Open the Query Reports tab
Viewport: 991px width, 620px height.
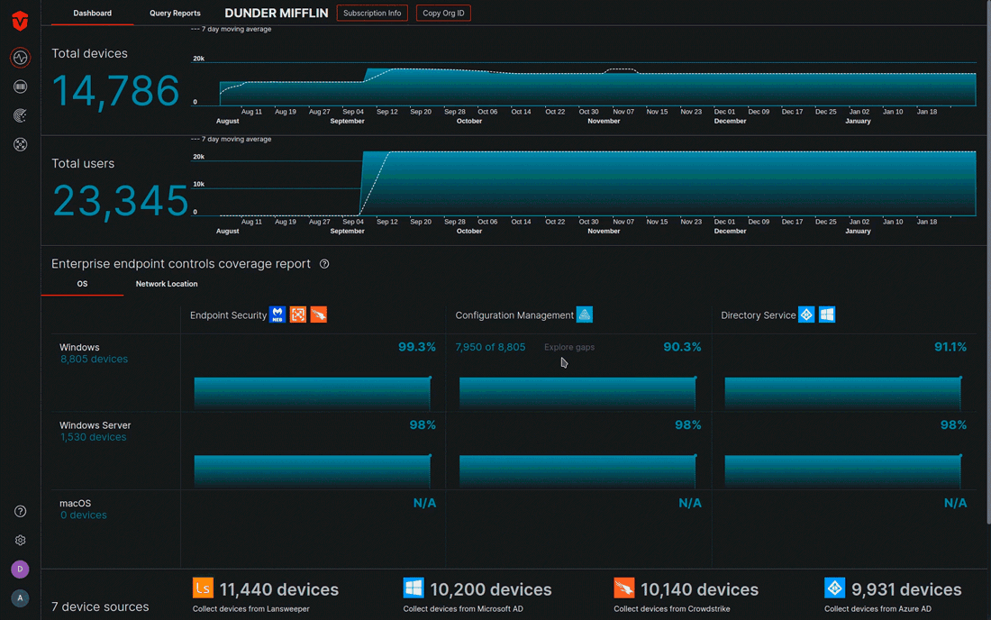[175, 14]
